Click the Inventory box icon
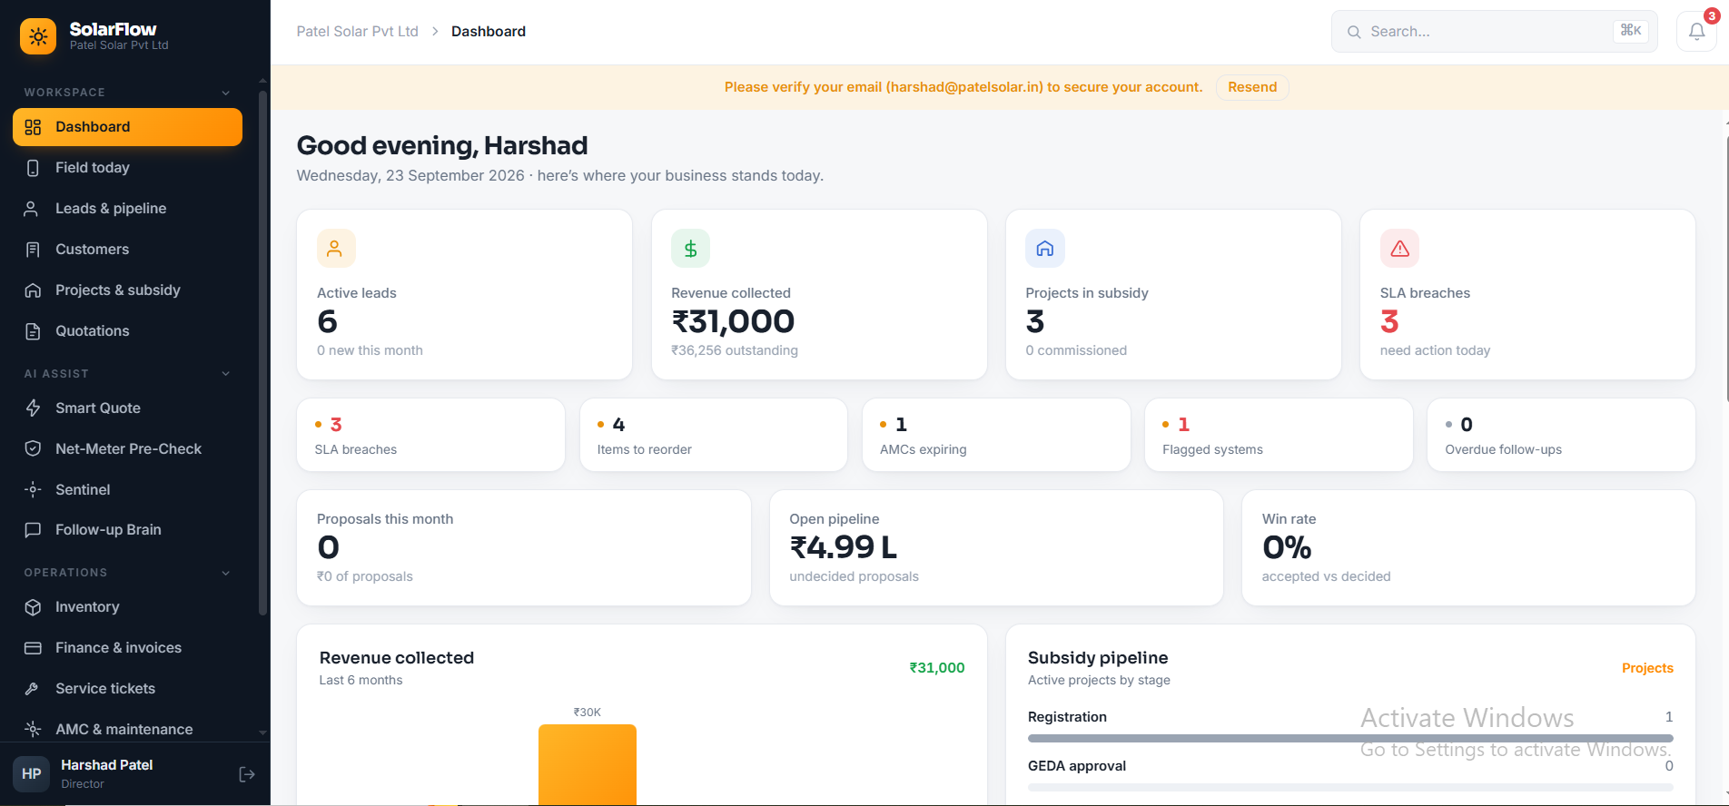 pyautogui.click(x=33, y=607)
